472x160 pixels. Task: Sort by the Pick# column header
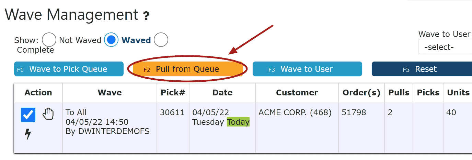click(173, 93)
